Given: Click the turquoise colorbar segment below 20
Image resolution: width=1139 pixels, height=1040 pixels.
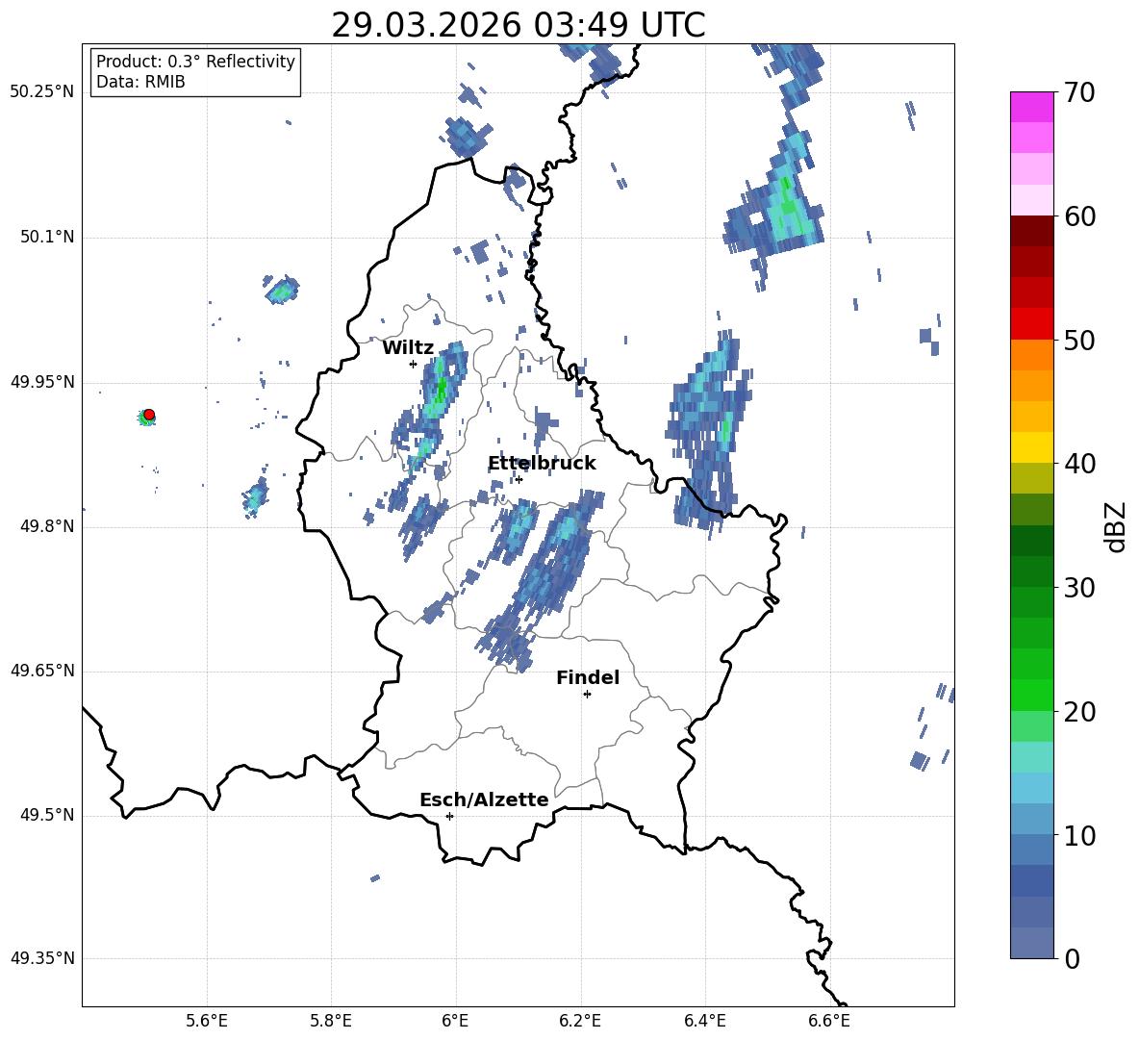Looking at the screenshot, I should tap(1031, 757).
